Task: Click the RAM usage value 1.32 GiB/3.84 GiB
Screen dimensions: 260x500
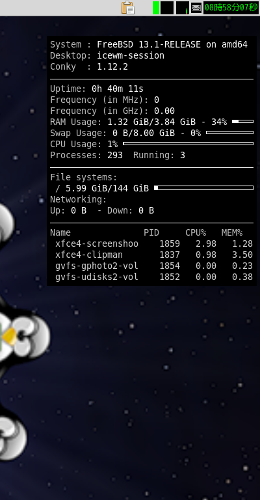Action: 151,122
